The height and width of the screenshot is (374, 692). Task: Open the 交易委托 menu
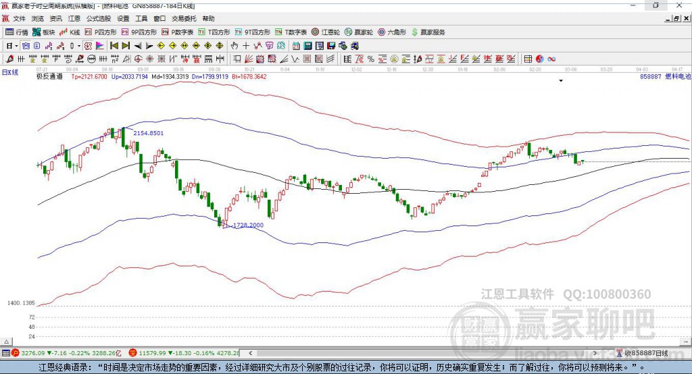tap(184, 18)
